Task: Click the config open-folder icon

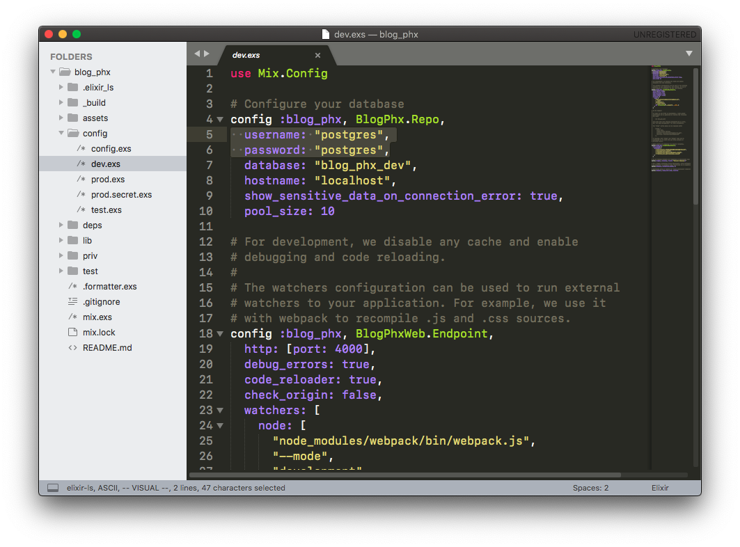Action: click(73, 133)
